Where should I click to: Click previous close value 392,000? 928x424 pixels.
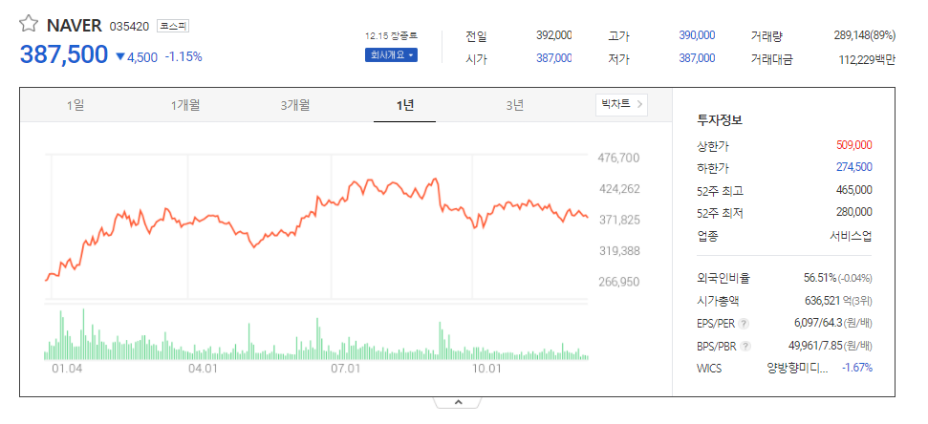[554, 35]
